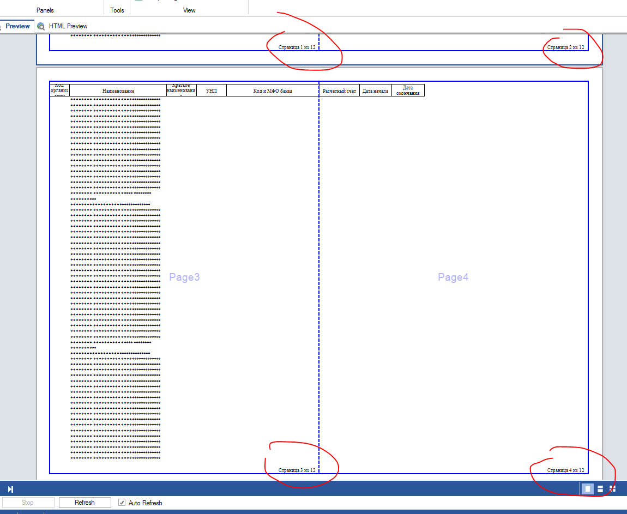627x514 pixels.
Task: Open the View ribbon group
Action: point(189,10)
